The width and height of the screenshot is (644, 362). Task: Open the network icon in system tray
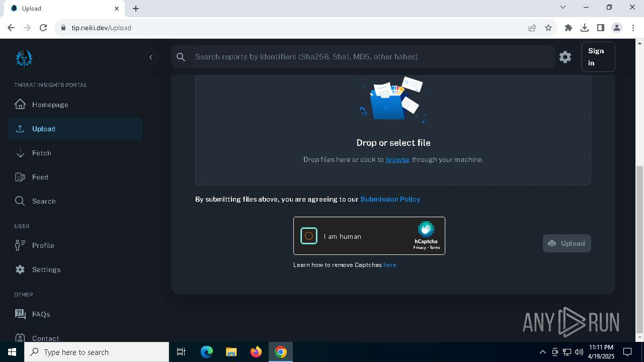[x=567, y=352]
